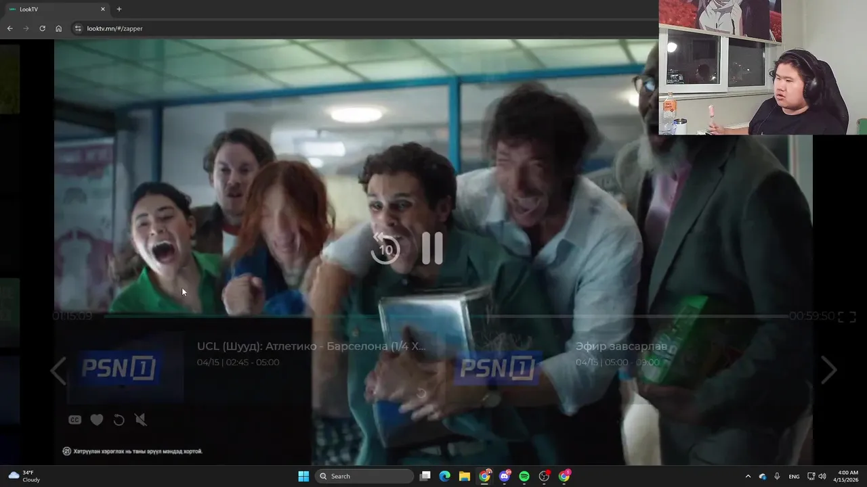Open system volume tray icon
867x487 pixels.
(823, 476)
